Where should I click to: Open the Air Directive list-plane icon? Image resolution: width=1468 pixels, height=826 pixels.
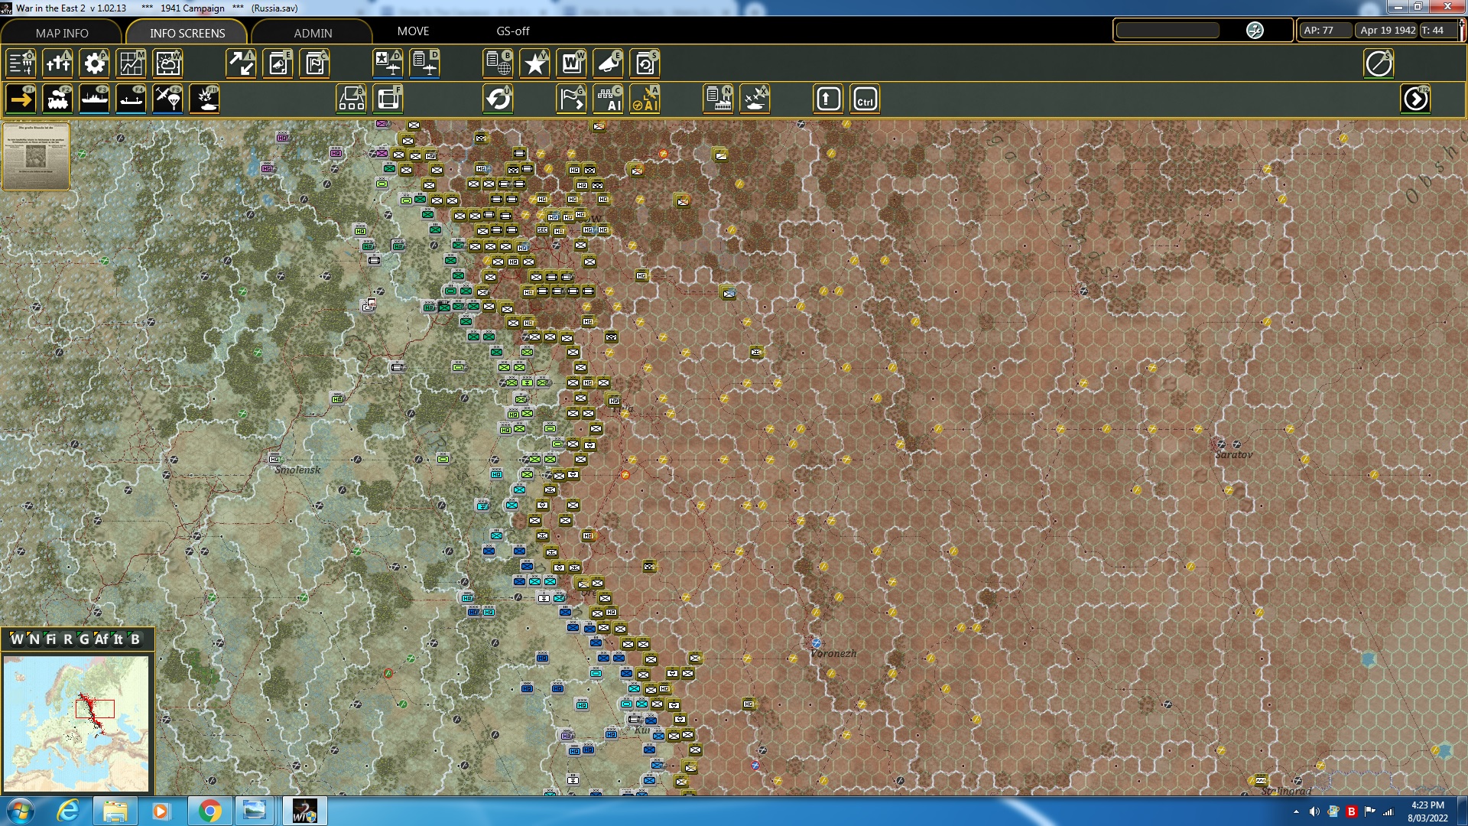[x=424, y=63]
